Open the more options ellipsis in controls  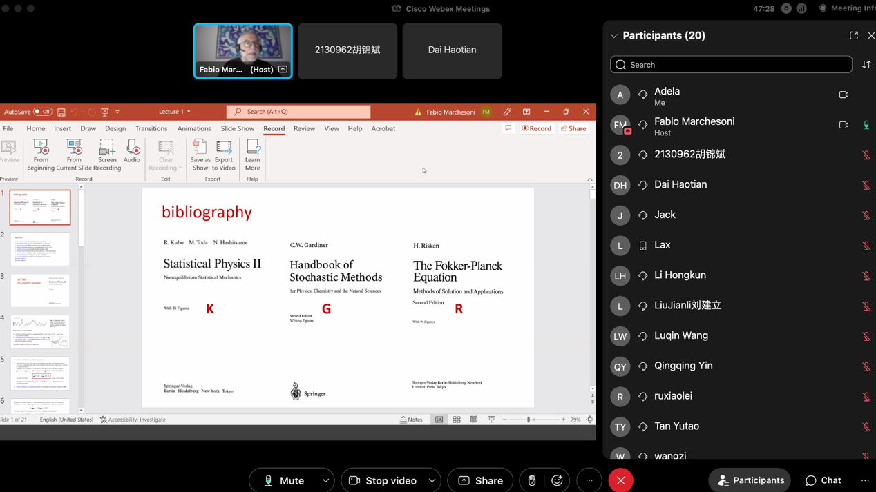click(x=589, y=480)
